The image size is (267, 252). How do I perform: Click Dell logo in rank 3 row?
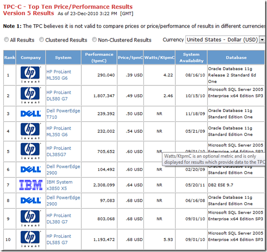pos(31,113)
